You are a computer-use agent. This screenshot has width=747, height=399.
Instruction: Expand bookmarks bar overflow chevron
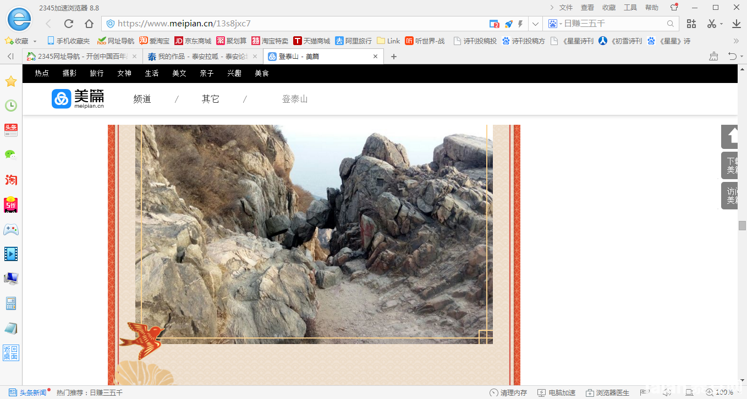[737, 41]
